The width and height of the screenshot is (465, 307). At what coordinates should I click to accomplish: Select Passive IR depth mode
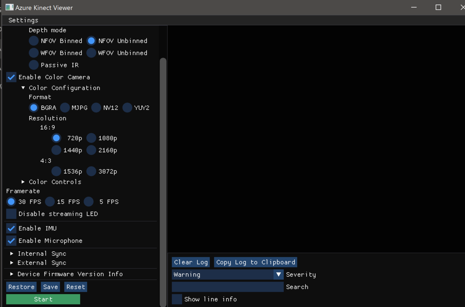point(34,65)
